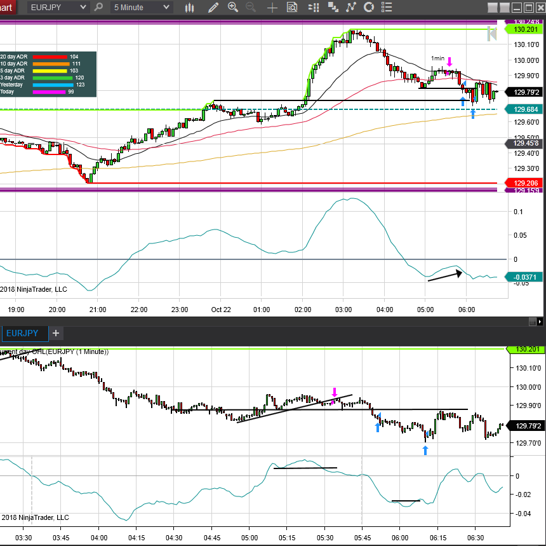
Task: Click the scroll-right arrow above tab bar
Action: point(540,322)
